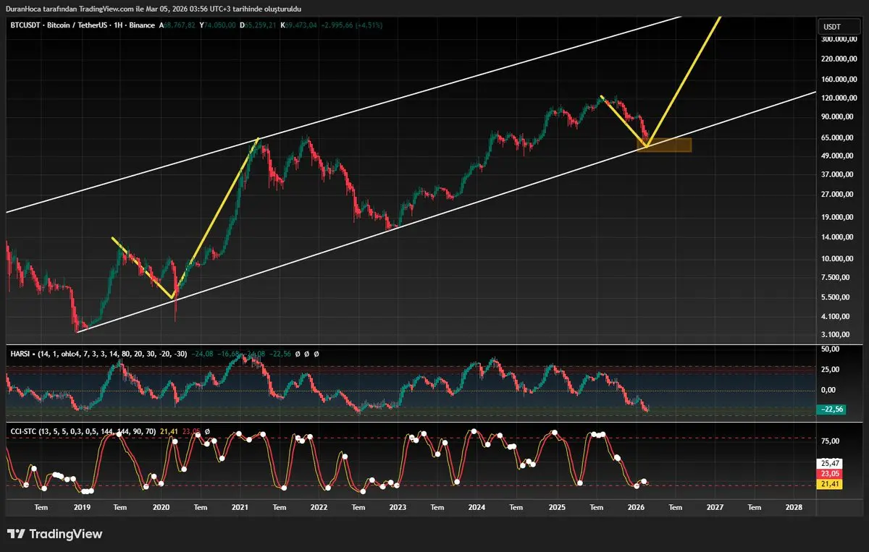
Task: Click the 2027 label on time axis
Action: [714, 508]
